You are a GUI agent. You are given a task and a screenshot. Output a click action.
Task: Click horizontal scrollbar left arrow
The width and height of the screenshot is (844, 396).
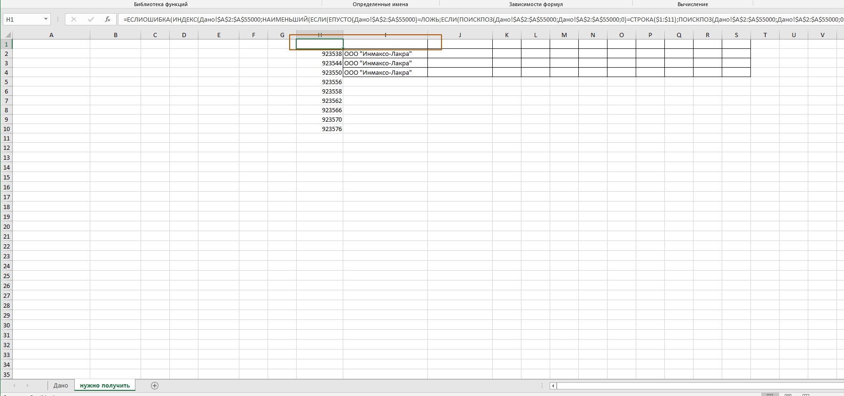[553, 386]
